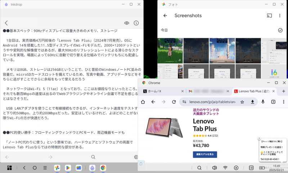Open the Chrome tab switcher showing 3
Viewport: 288px width, 173px height.
273,102
